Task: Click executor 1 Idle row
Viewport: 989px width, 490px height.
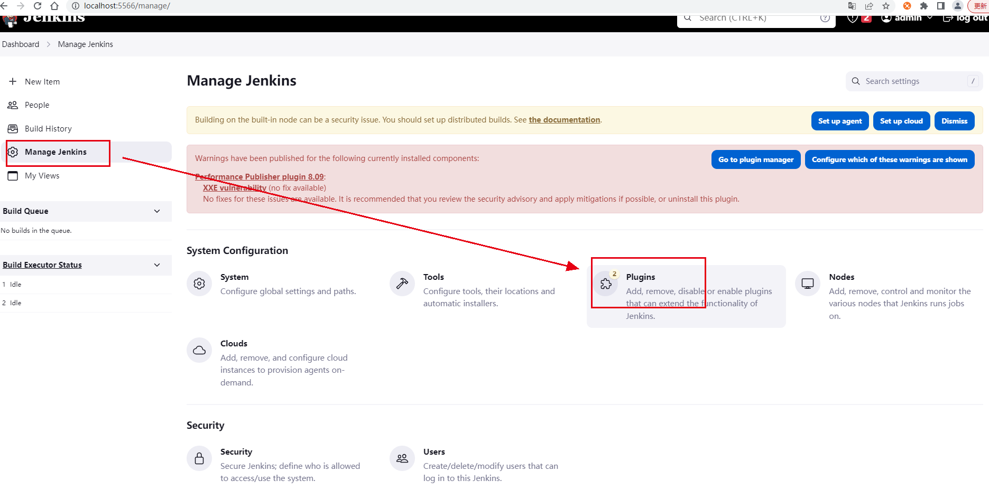Action: (x=86, y=284)
